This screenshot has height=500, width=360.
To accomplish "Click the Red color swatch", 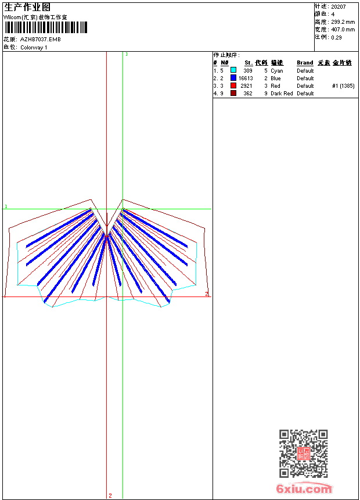I will click(x=233, y=85).
